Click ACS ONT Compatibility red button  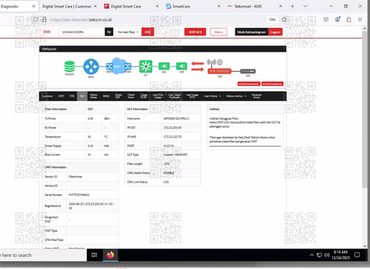tap(249, 84)
